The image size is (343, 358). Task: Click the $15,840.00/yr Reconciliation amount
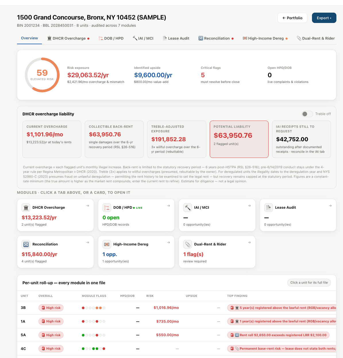point(39,254)
